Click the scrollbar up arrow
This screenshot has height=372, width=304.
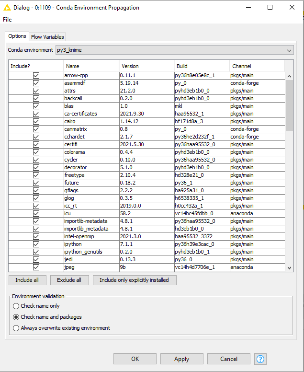pos(289,76)
